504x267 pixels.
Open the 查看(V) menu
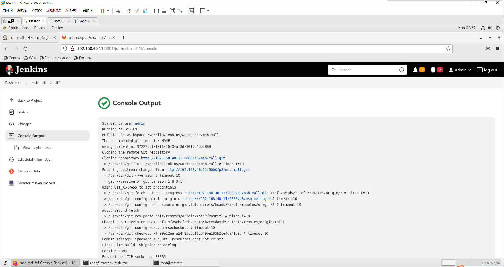37,11
